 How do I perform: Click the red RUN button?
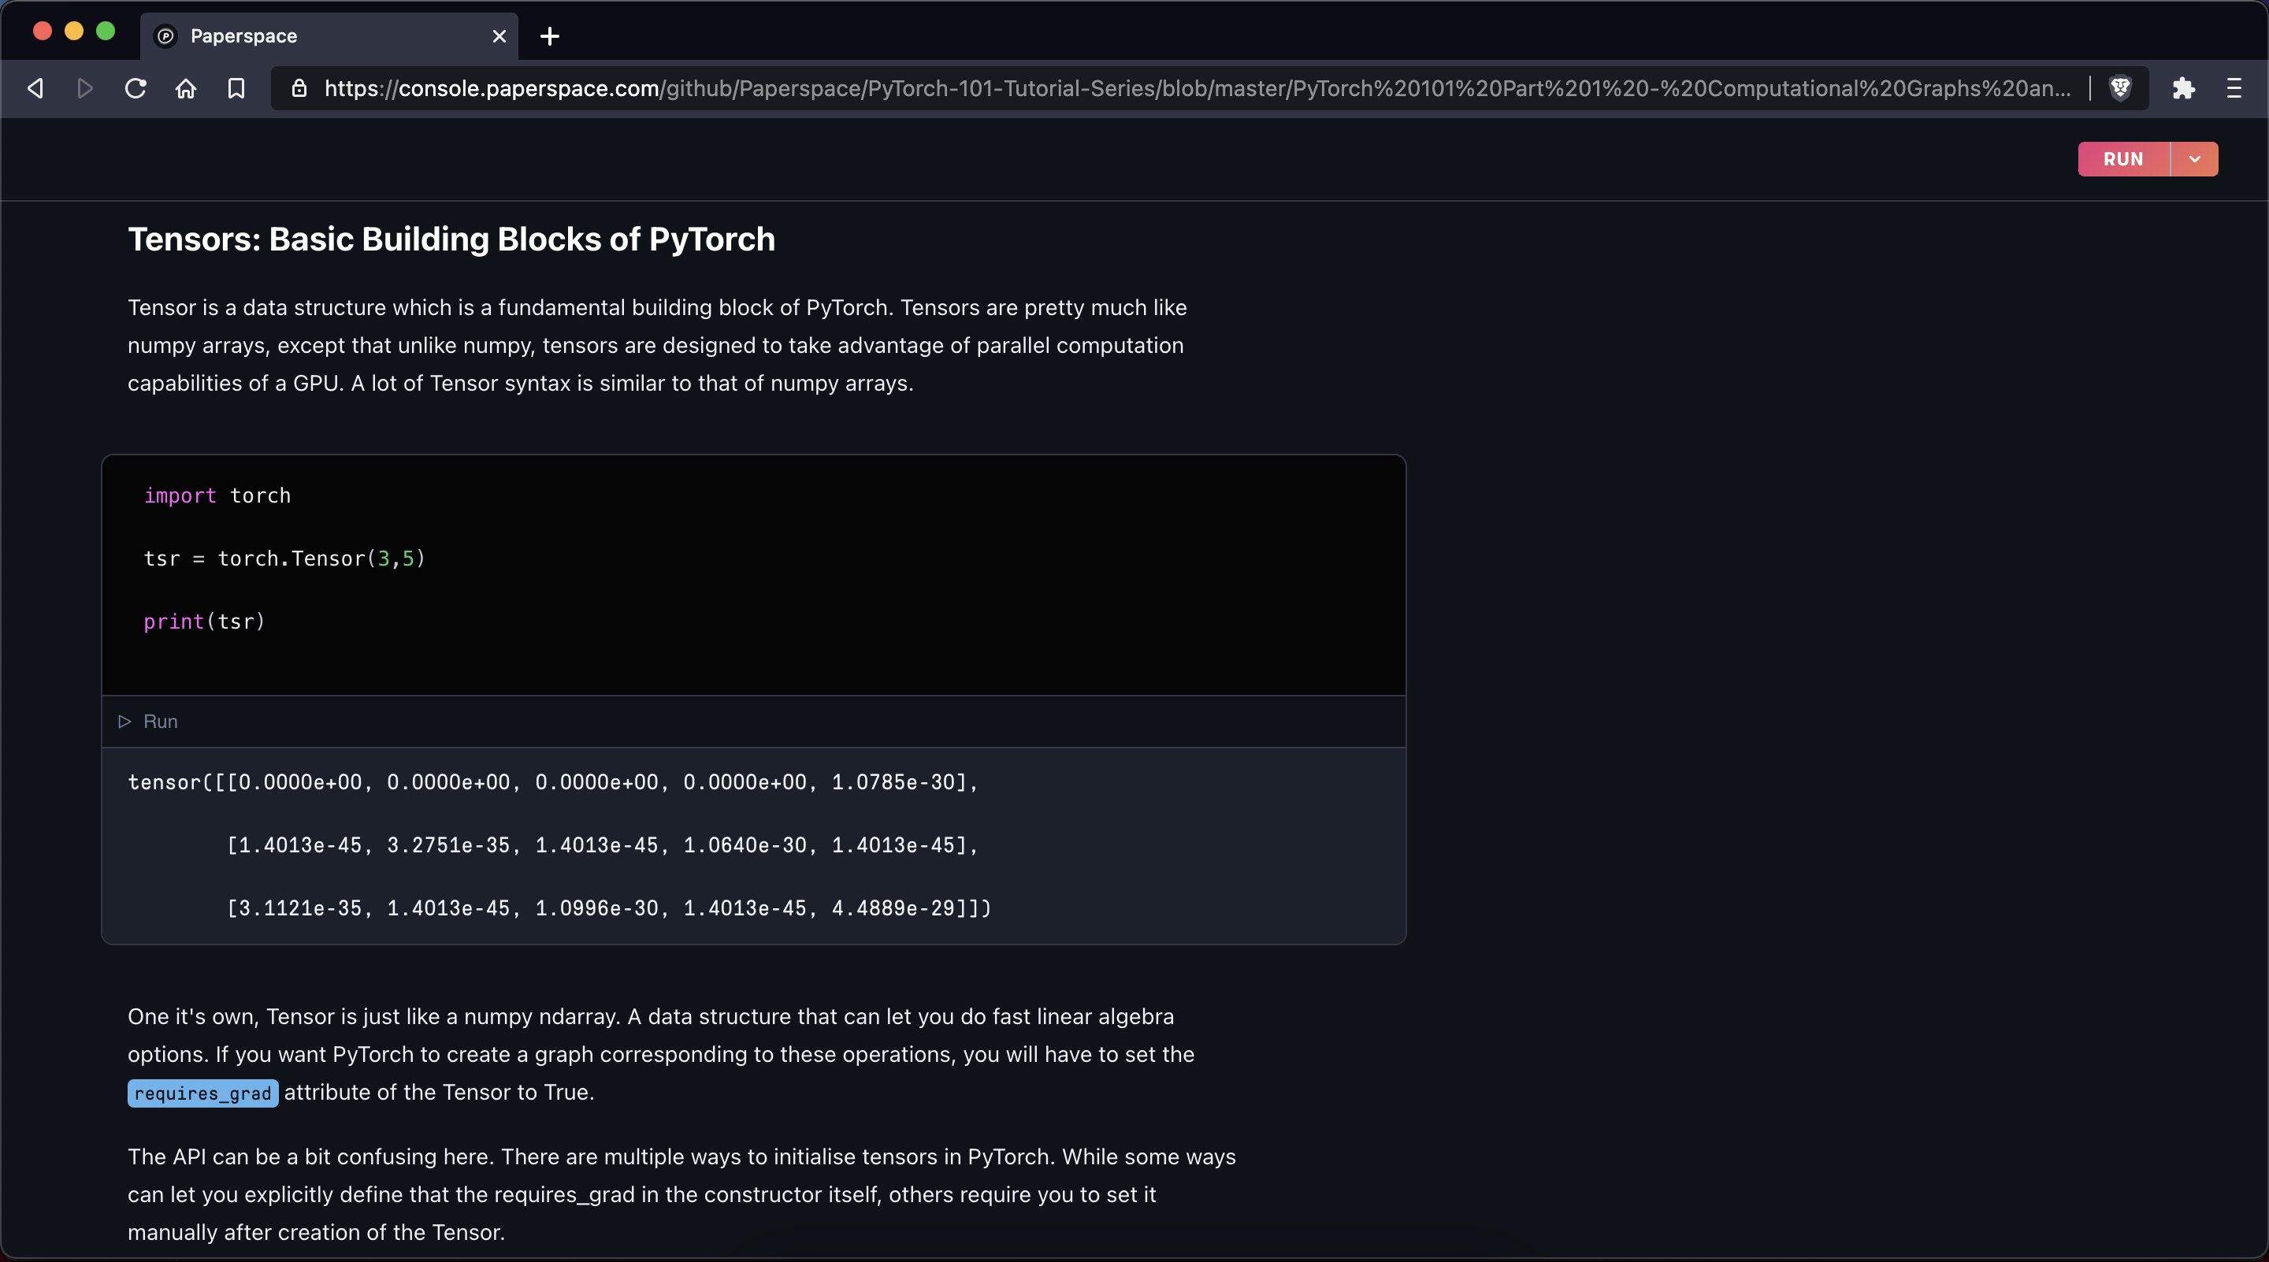[x=2122, y=159]
